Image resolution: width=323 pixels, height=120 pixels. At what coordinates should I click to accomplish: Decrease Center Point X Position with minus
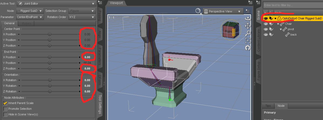pyautogui.click(x=19, y=34)
